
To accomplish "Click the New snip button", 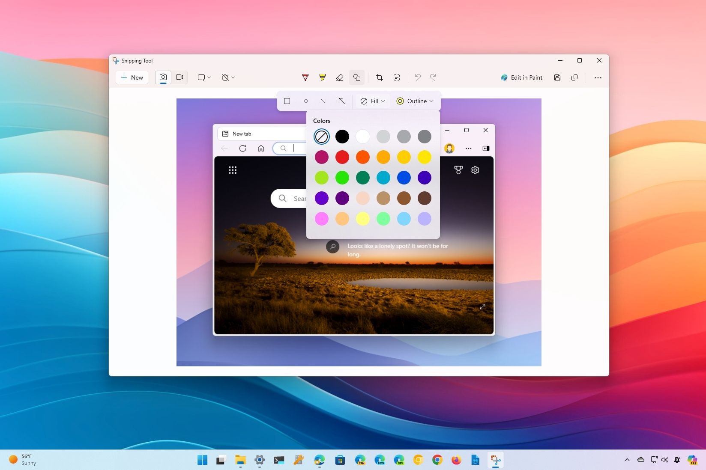I will pyautogui.click(x=132, y=77).
